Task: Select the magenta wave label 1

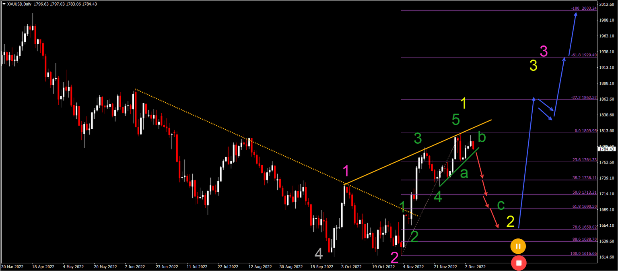Action: [x=346, y=171]
